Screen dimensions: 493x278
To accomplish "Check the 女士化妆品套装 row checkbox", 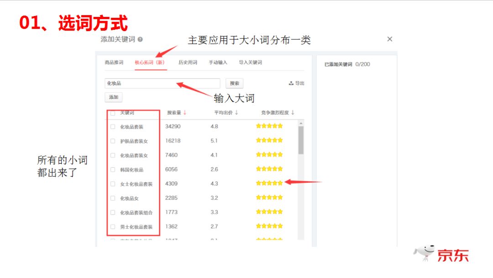I will (x=113, y=184).
